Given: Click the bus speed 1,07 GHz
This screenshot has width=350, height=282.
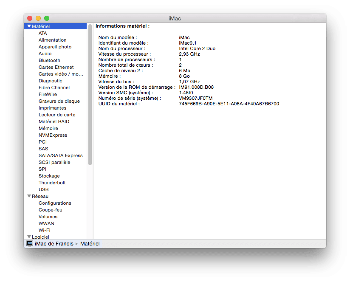Looking at the screenshot, I should pos(189,82).
